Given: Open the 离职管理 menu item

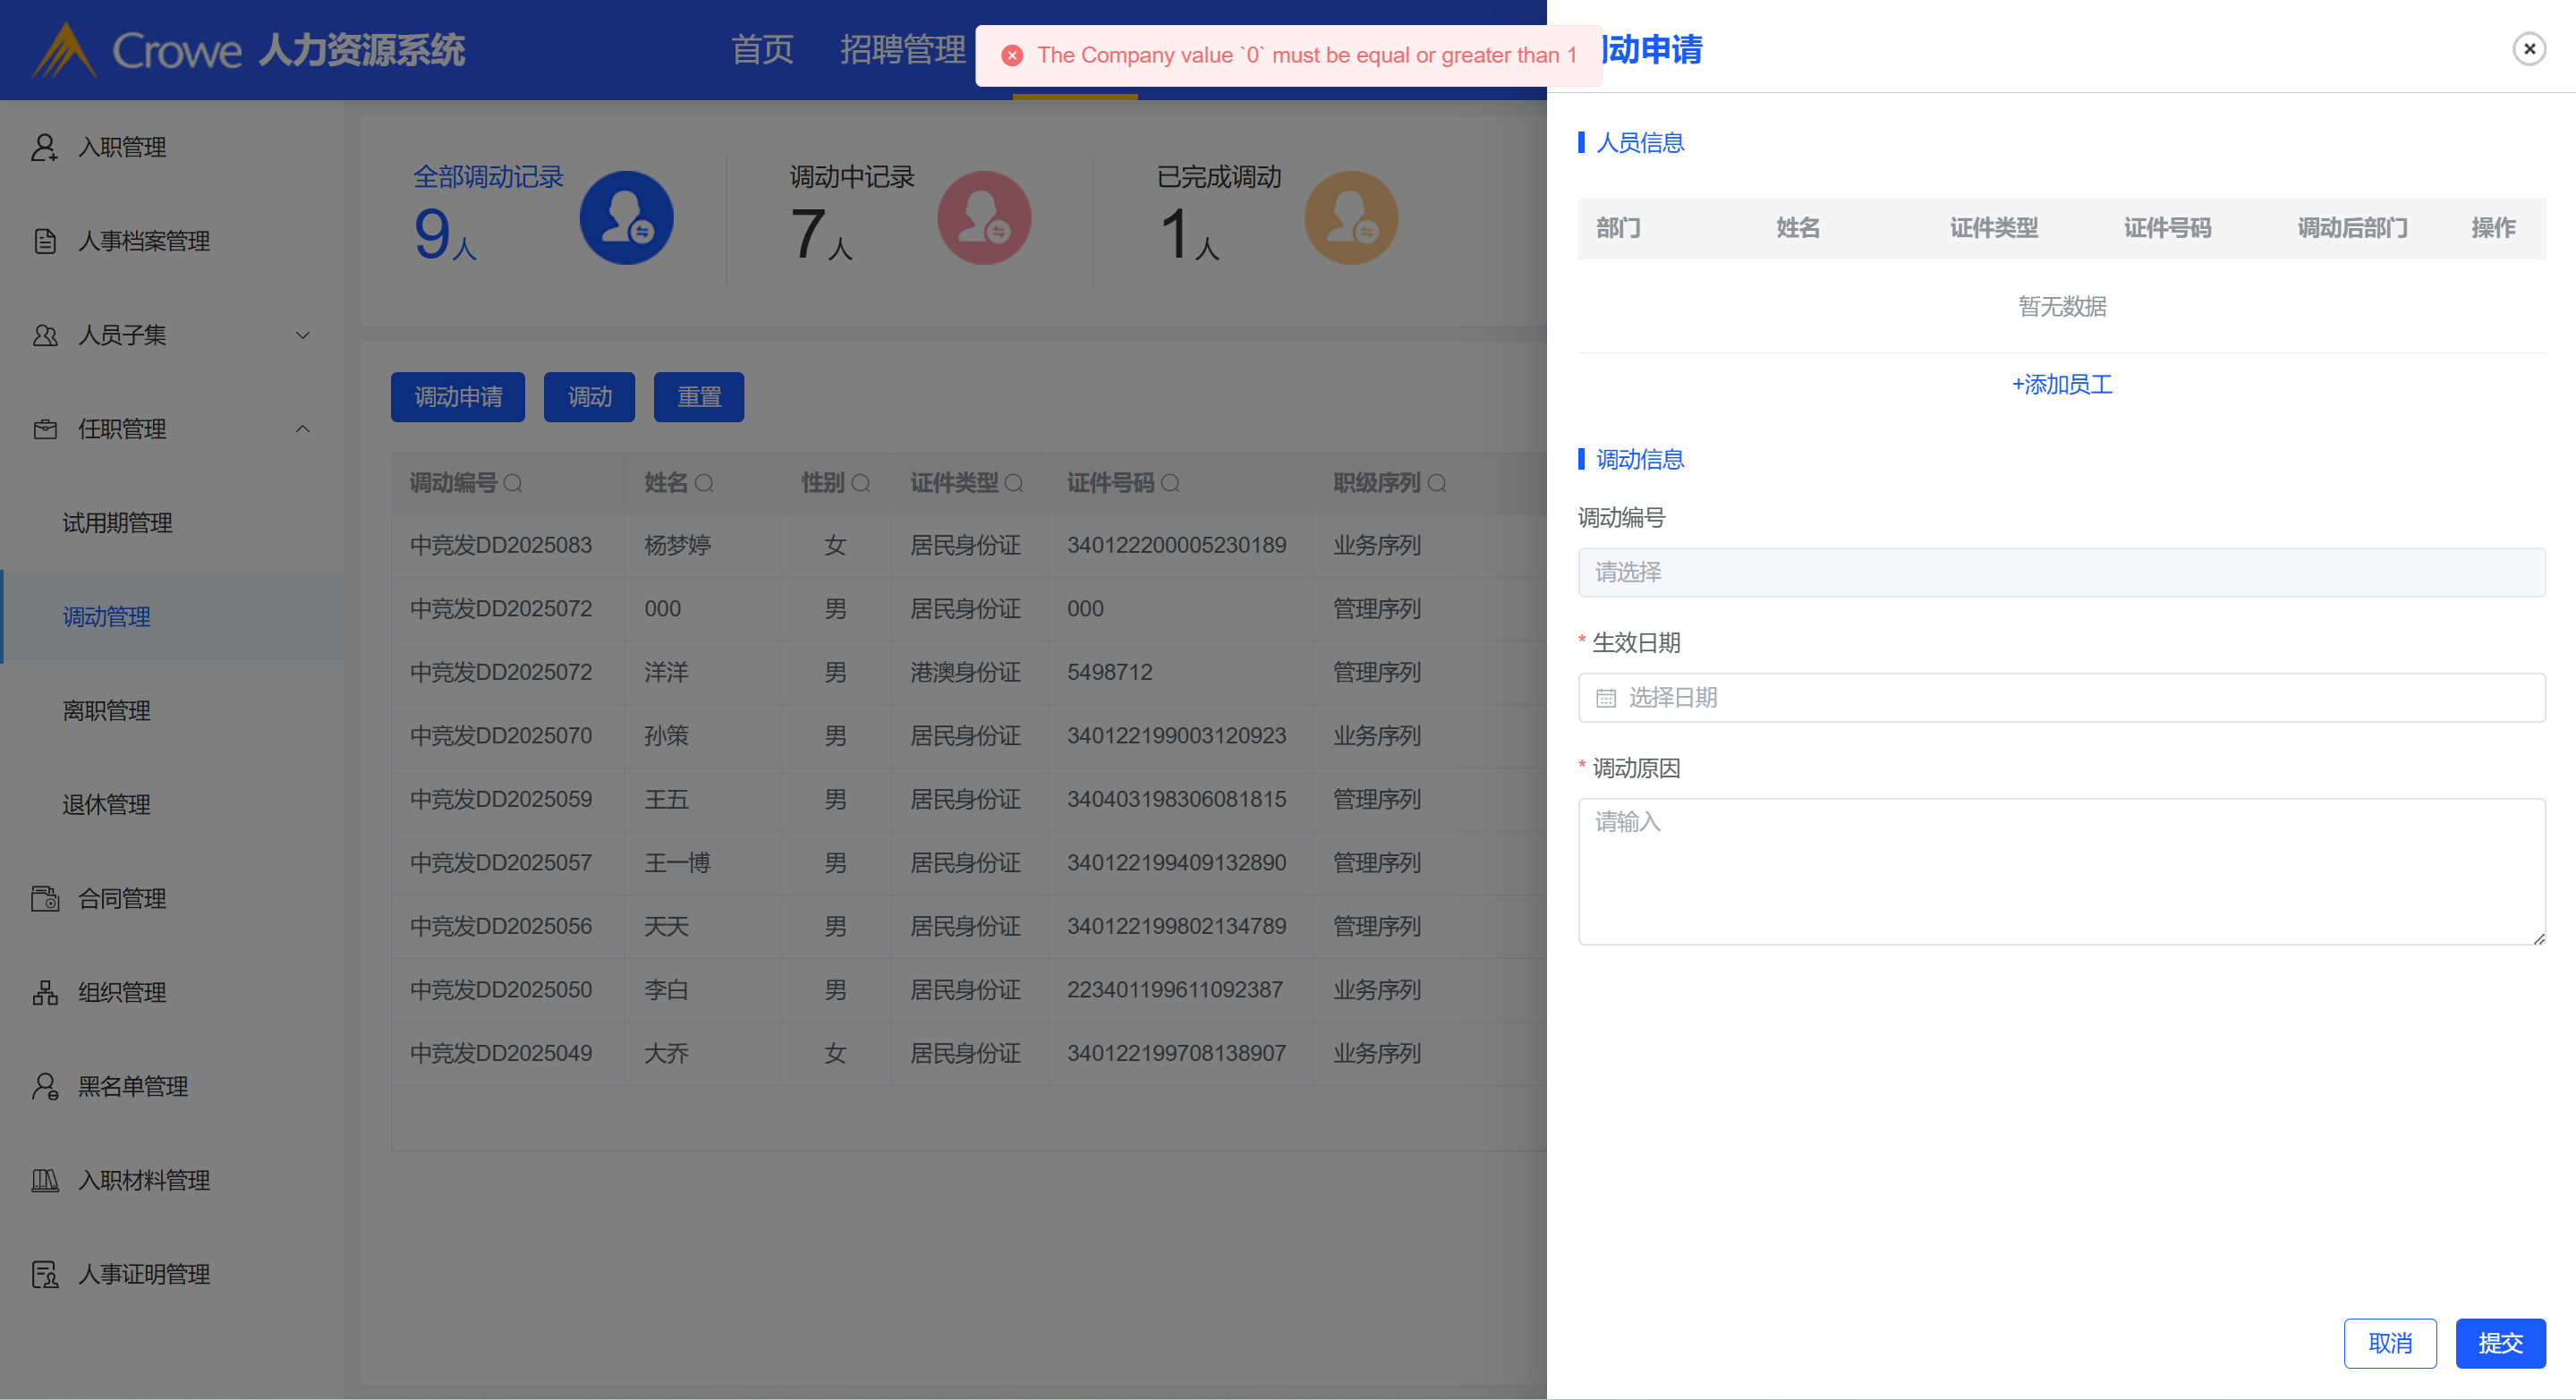Looking at the screenshot, I should (x=107, y=711).
